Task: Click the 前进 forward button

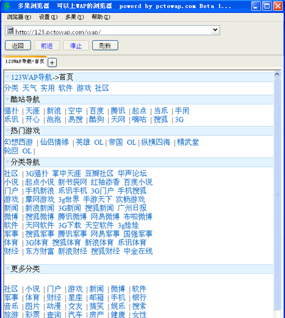Action: point(47,46)
